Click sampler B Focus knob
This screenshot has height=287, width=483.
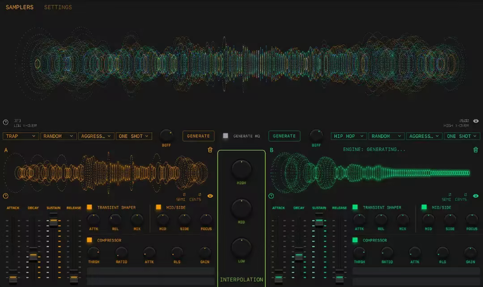[472, 219]
